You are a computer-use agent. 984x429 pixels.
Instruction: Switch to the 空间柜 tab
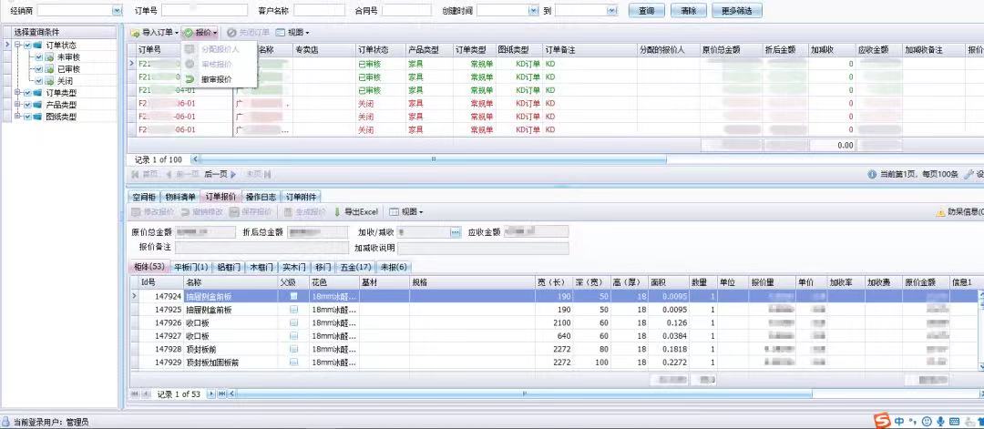coord(144,197)
